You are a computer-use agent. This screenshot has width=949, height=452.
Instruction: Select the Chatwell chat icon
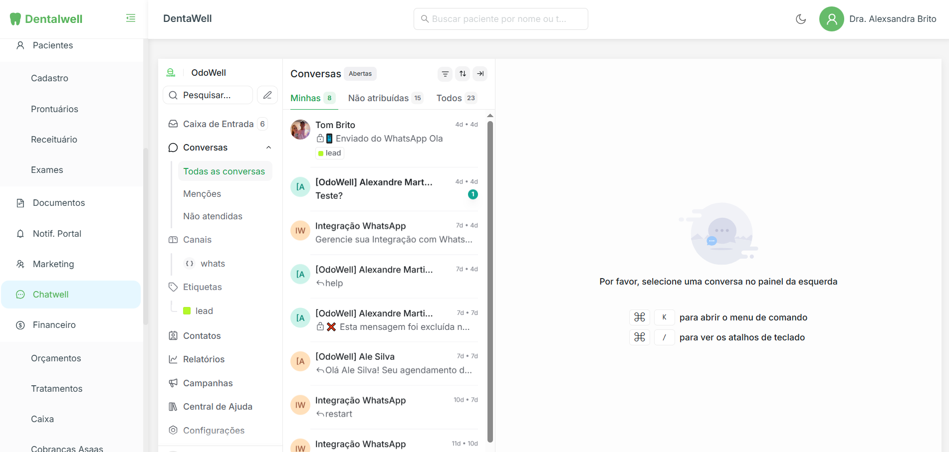(20, 295)
